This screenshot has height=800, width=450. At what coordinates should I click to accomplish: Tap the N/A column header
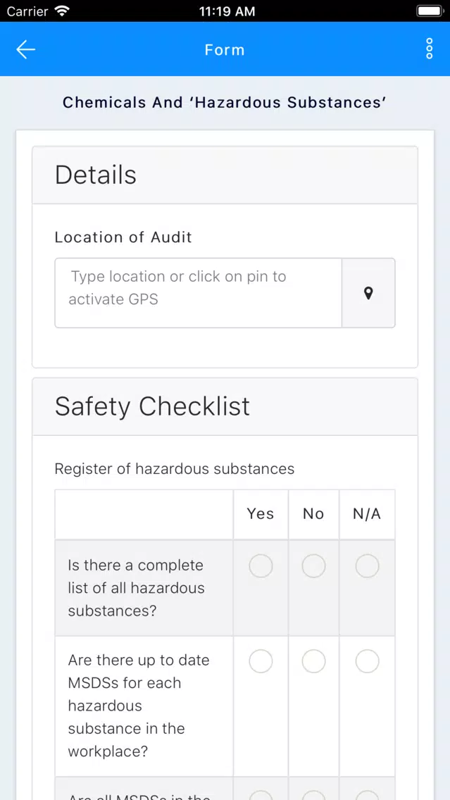coord(367,514)
